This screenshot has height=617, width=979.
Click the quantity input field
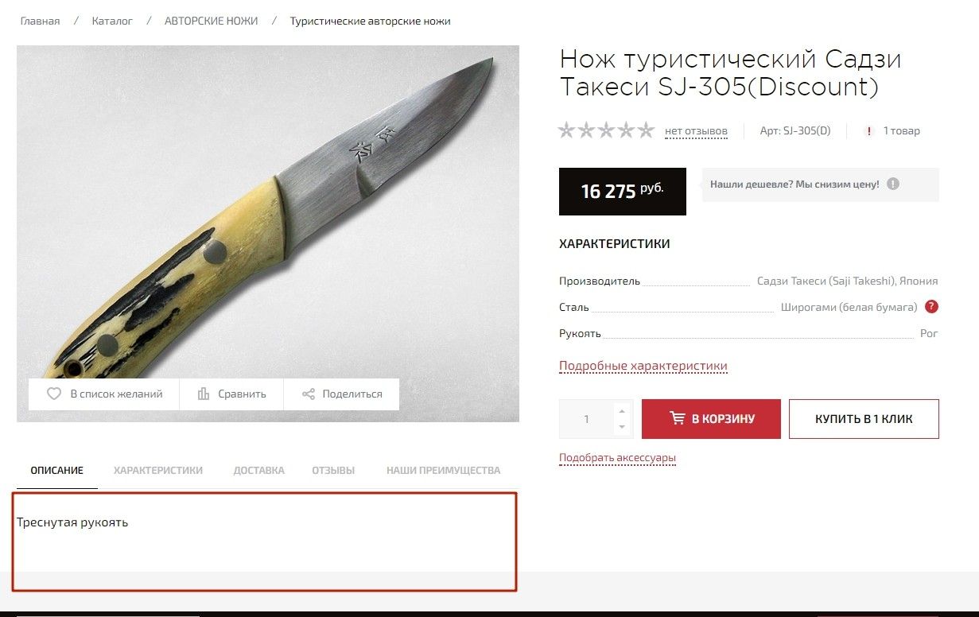point(587,419)
